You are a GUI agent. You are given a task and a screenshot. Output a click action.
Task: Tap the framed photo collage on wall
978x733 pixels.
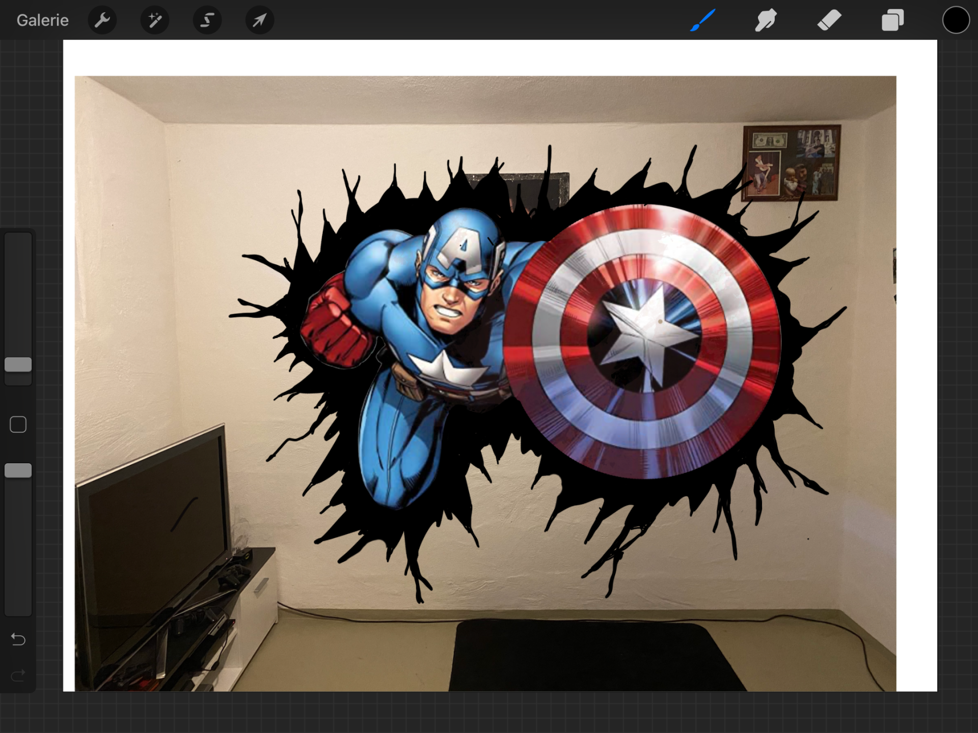click(791, 163)
